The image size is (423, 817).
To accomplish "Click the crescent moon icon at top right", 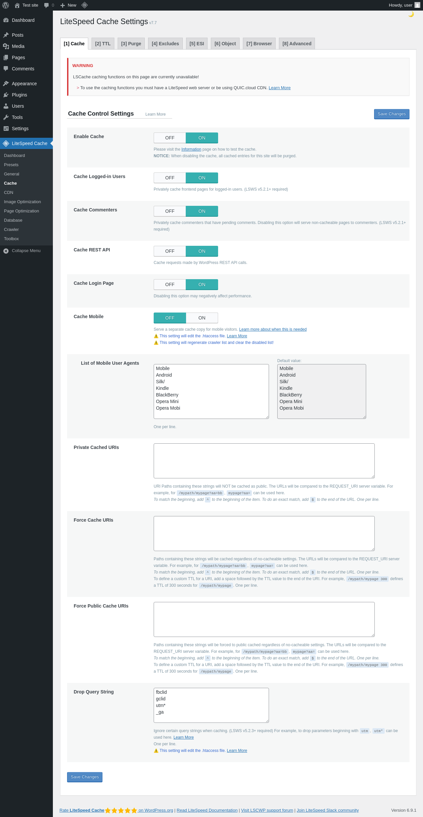I will 411,14.
